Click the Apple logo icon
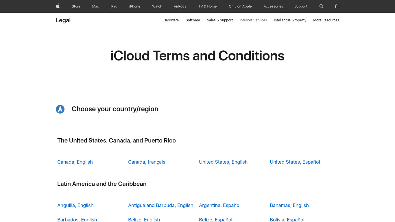This screenshot has width=395, height=222. (58, 6)
